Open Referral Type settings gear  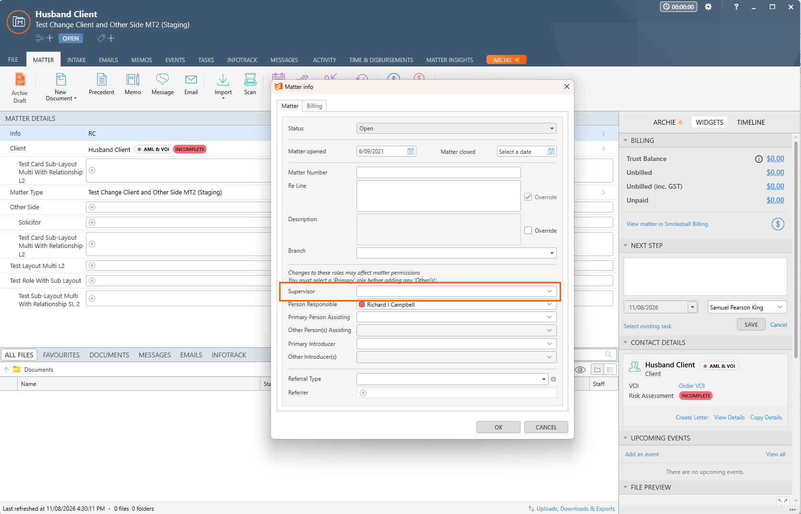point(553,379)
